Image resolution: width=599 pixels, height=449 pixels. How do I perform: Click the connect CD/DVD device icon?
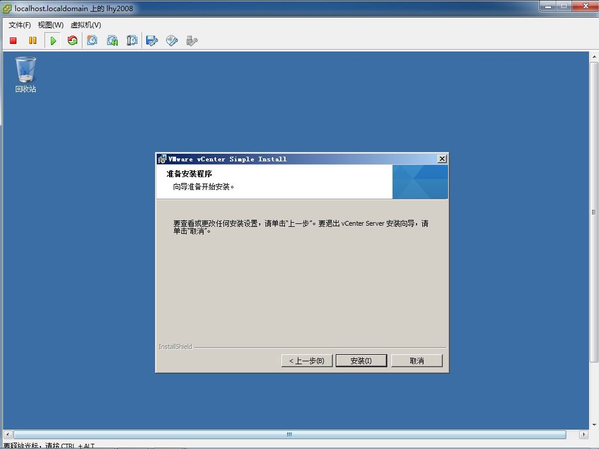[172, 40]
